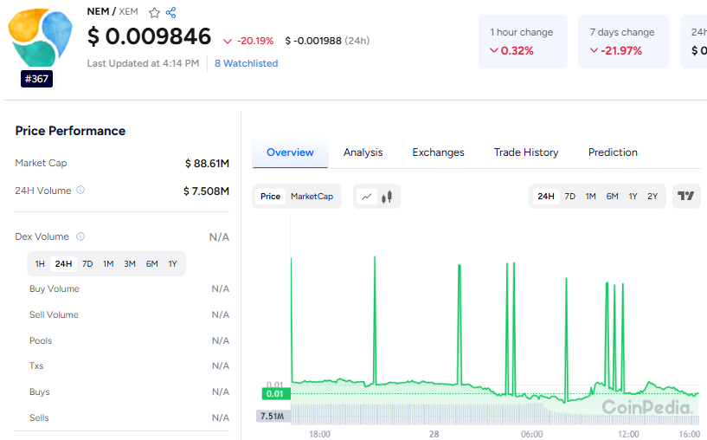Image resolution: width=707 pixels, height=440 pixels.
Task: Set chart range to 24H
Action: coord(546,197)
